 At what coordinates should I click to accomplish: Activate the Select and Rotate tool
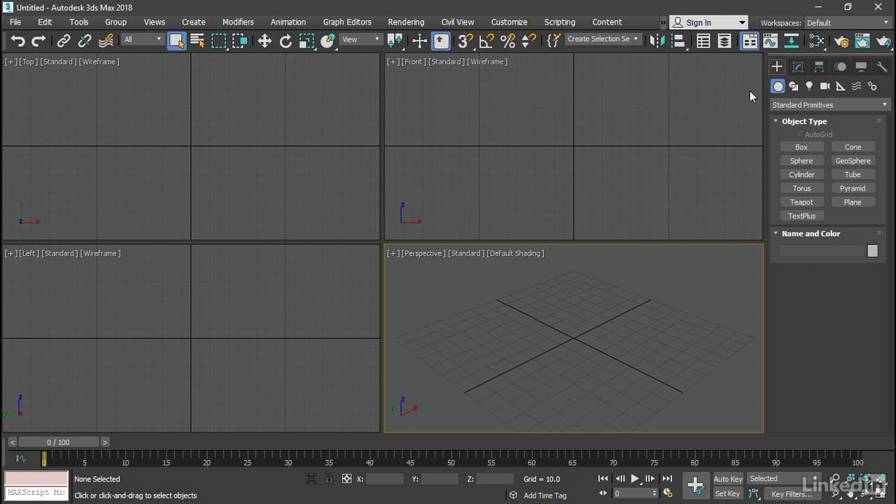[286, 41]
